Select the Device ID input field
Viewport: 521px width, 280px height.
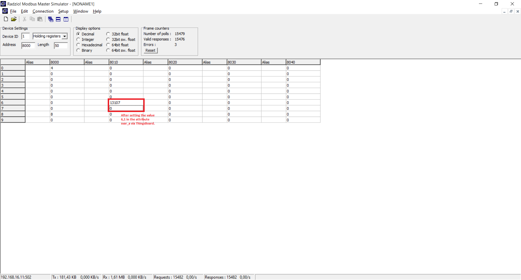pyautogui.click(x=26, y=36)
